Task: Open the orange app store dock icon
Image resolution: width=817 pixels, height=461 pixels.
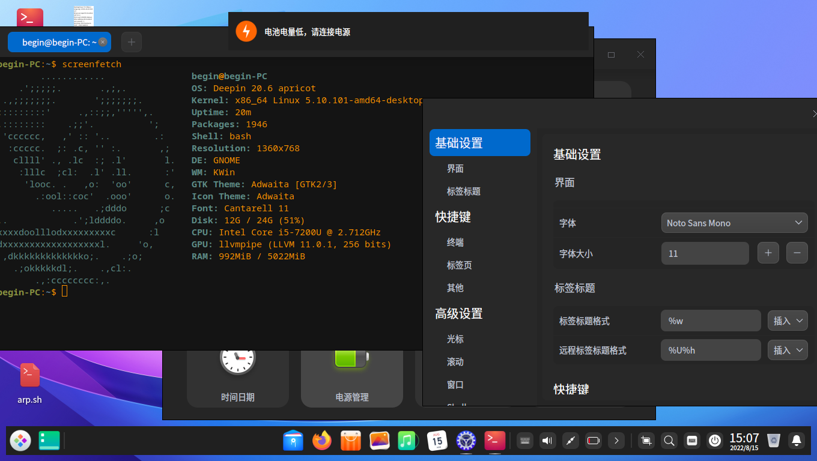Action: [x=351, y=441]
